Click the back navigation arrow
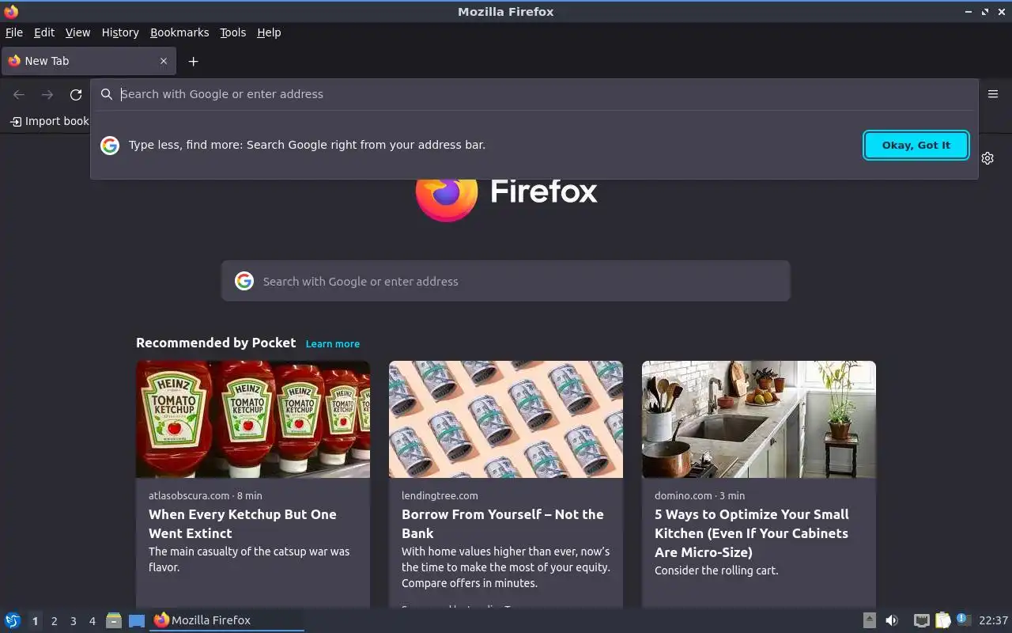1012x633 pixels. (x=19, y=94)
